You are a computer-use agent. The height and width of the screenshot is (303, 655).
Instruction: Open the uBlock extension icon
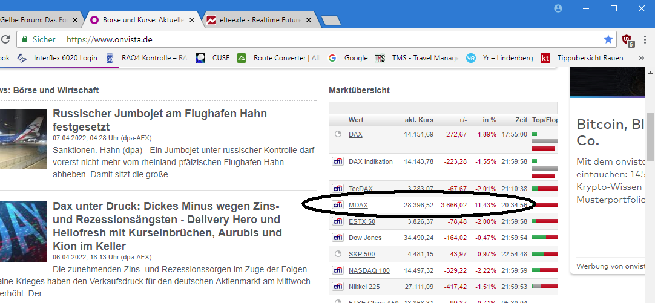pyautogui.click(x=628, y=40)
